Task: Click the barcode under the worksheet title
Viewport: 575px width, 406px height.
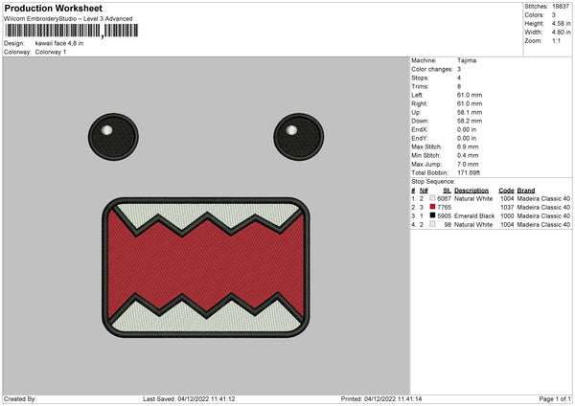Action: [67, 32]
